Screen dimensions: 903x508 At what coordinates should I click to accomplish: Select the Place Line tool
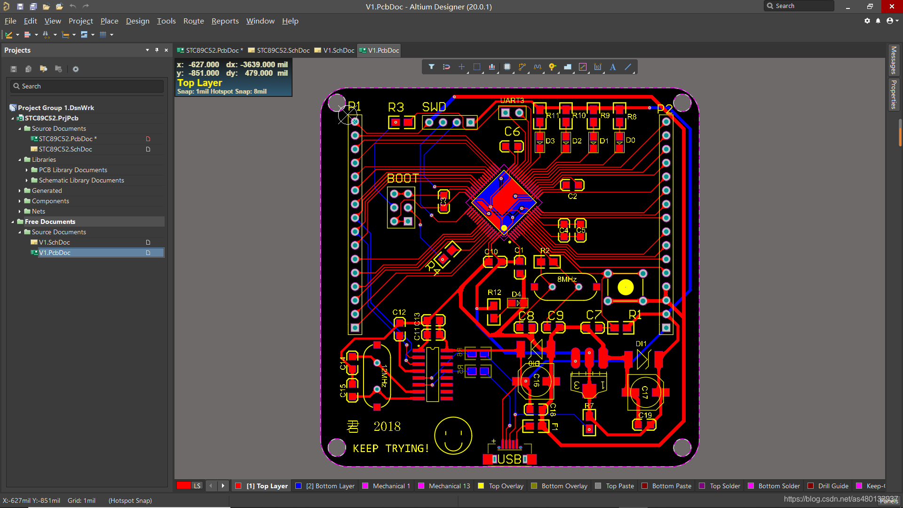pos(628,67)
